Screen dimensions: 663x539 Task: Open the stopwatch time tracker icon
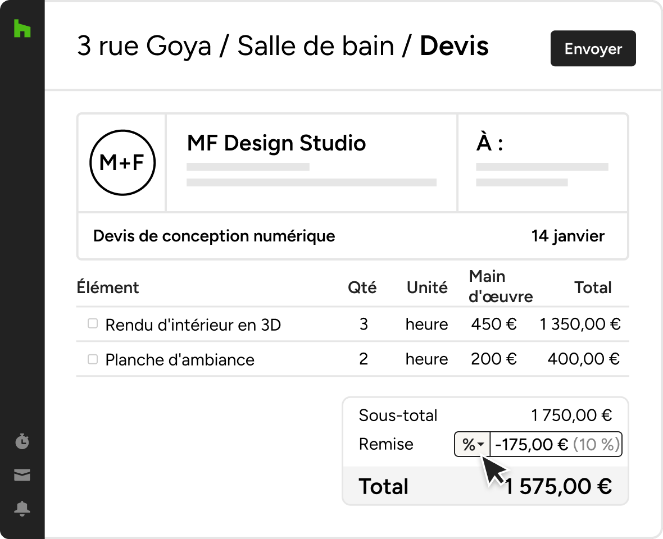point(22,441)
